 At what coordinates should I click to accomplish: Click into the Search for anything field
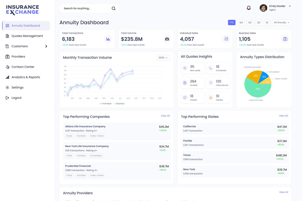86,8
